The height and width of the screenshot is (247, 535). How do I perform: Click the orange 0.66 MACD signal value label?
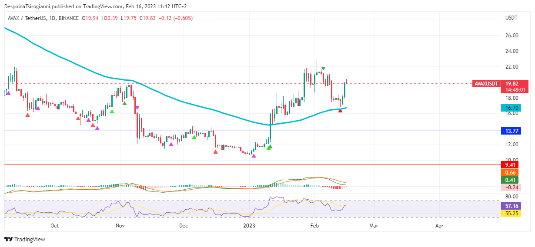tap(509, 173)
